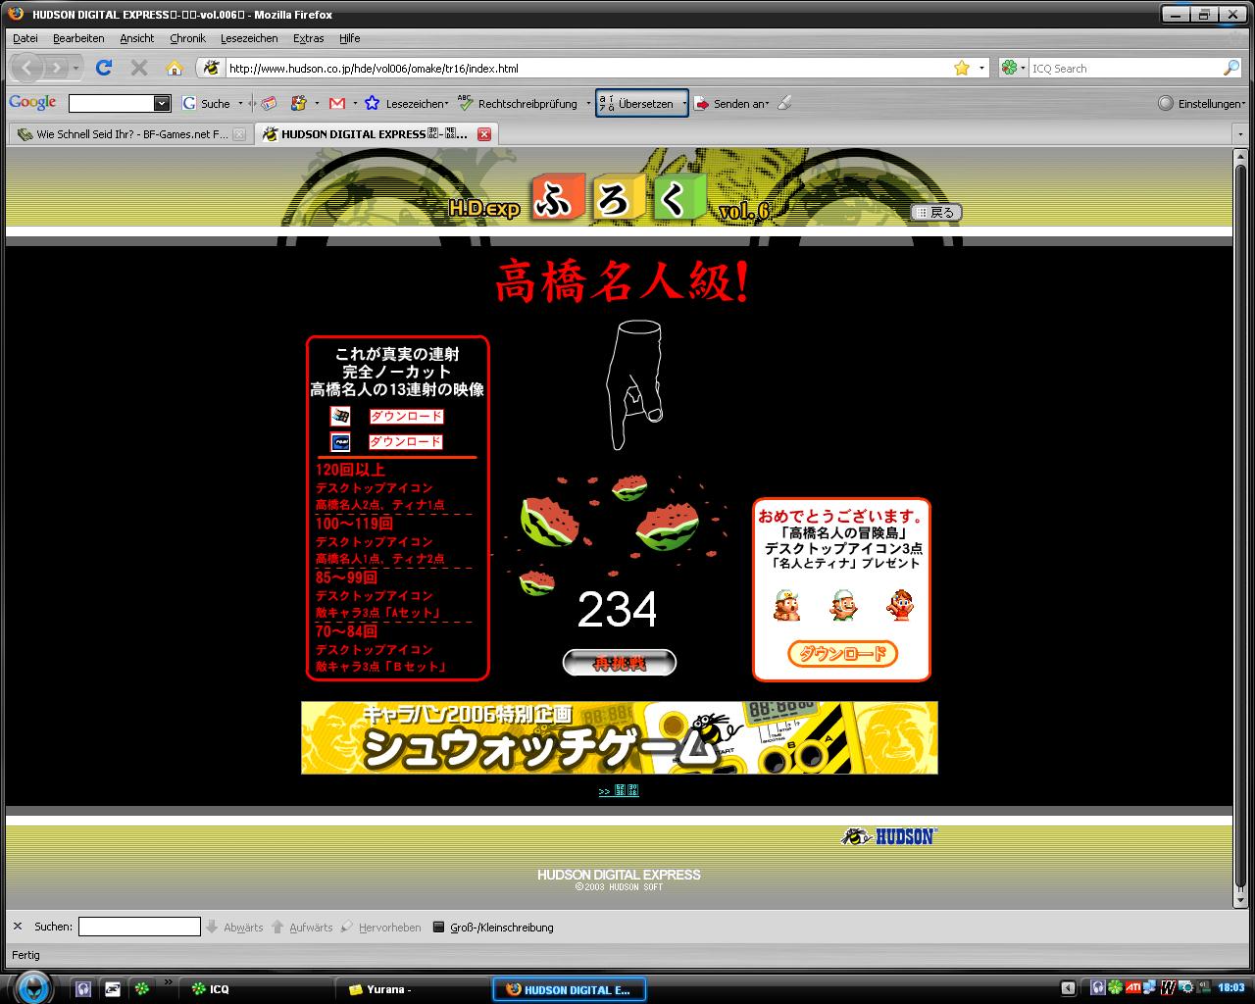
Task: Open the Chronik menu
Action: 187,38
